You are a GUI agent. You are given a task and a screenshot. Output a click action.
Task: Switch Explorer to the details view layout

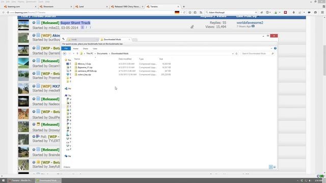pyautogui.click(x=270, y=167)
